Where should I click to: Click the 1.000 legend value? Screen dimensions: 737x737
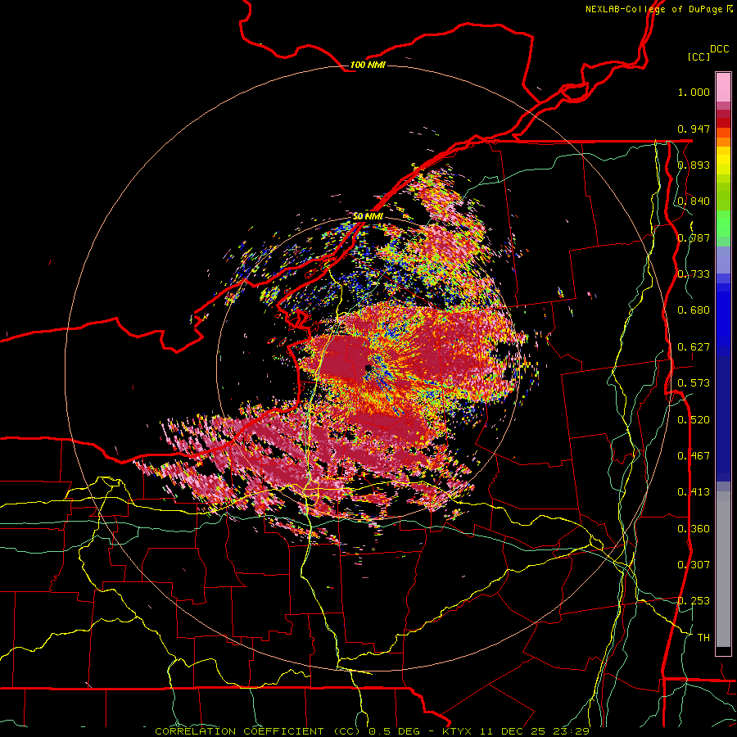coord(694,92)
